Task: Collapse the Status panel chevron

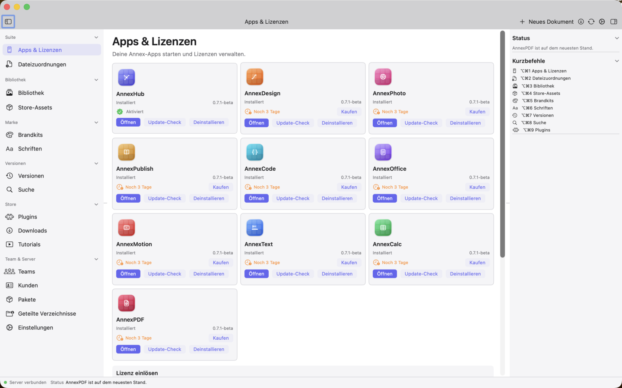Action: tap(617, 38)
